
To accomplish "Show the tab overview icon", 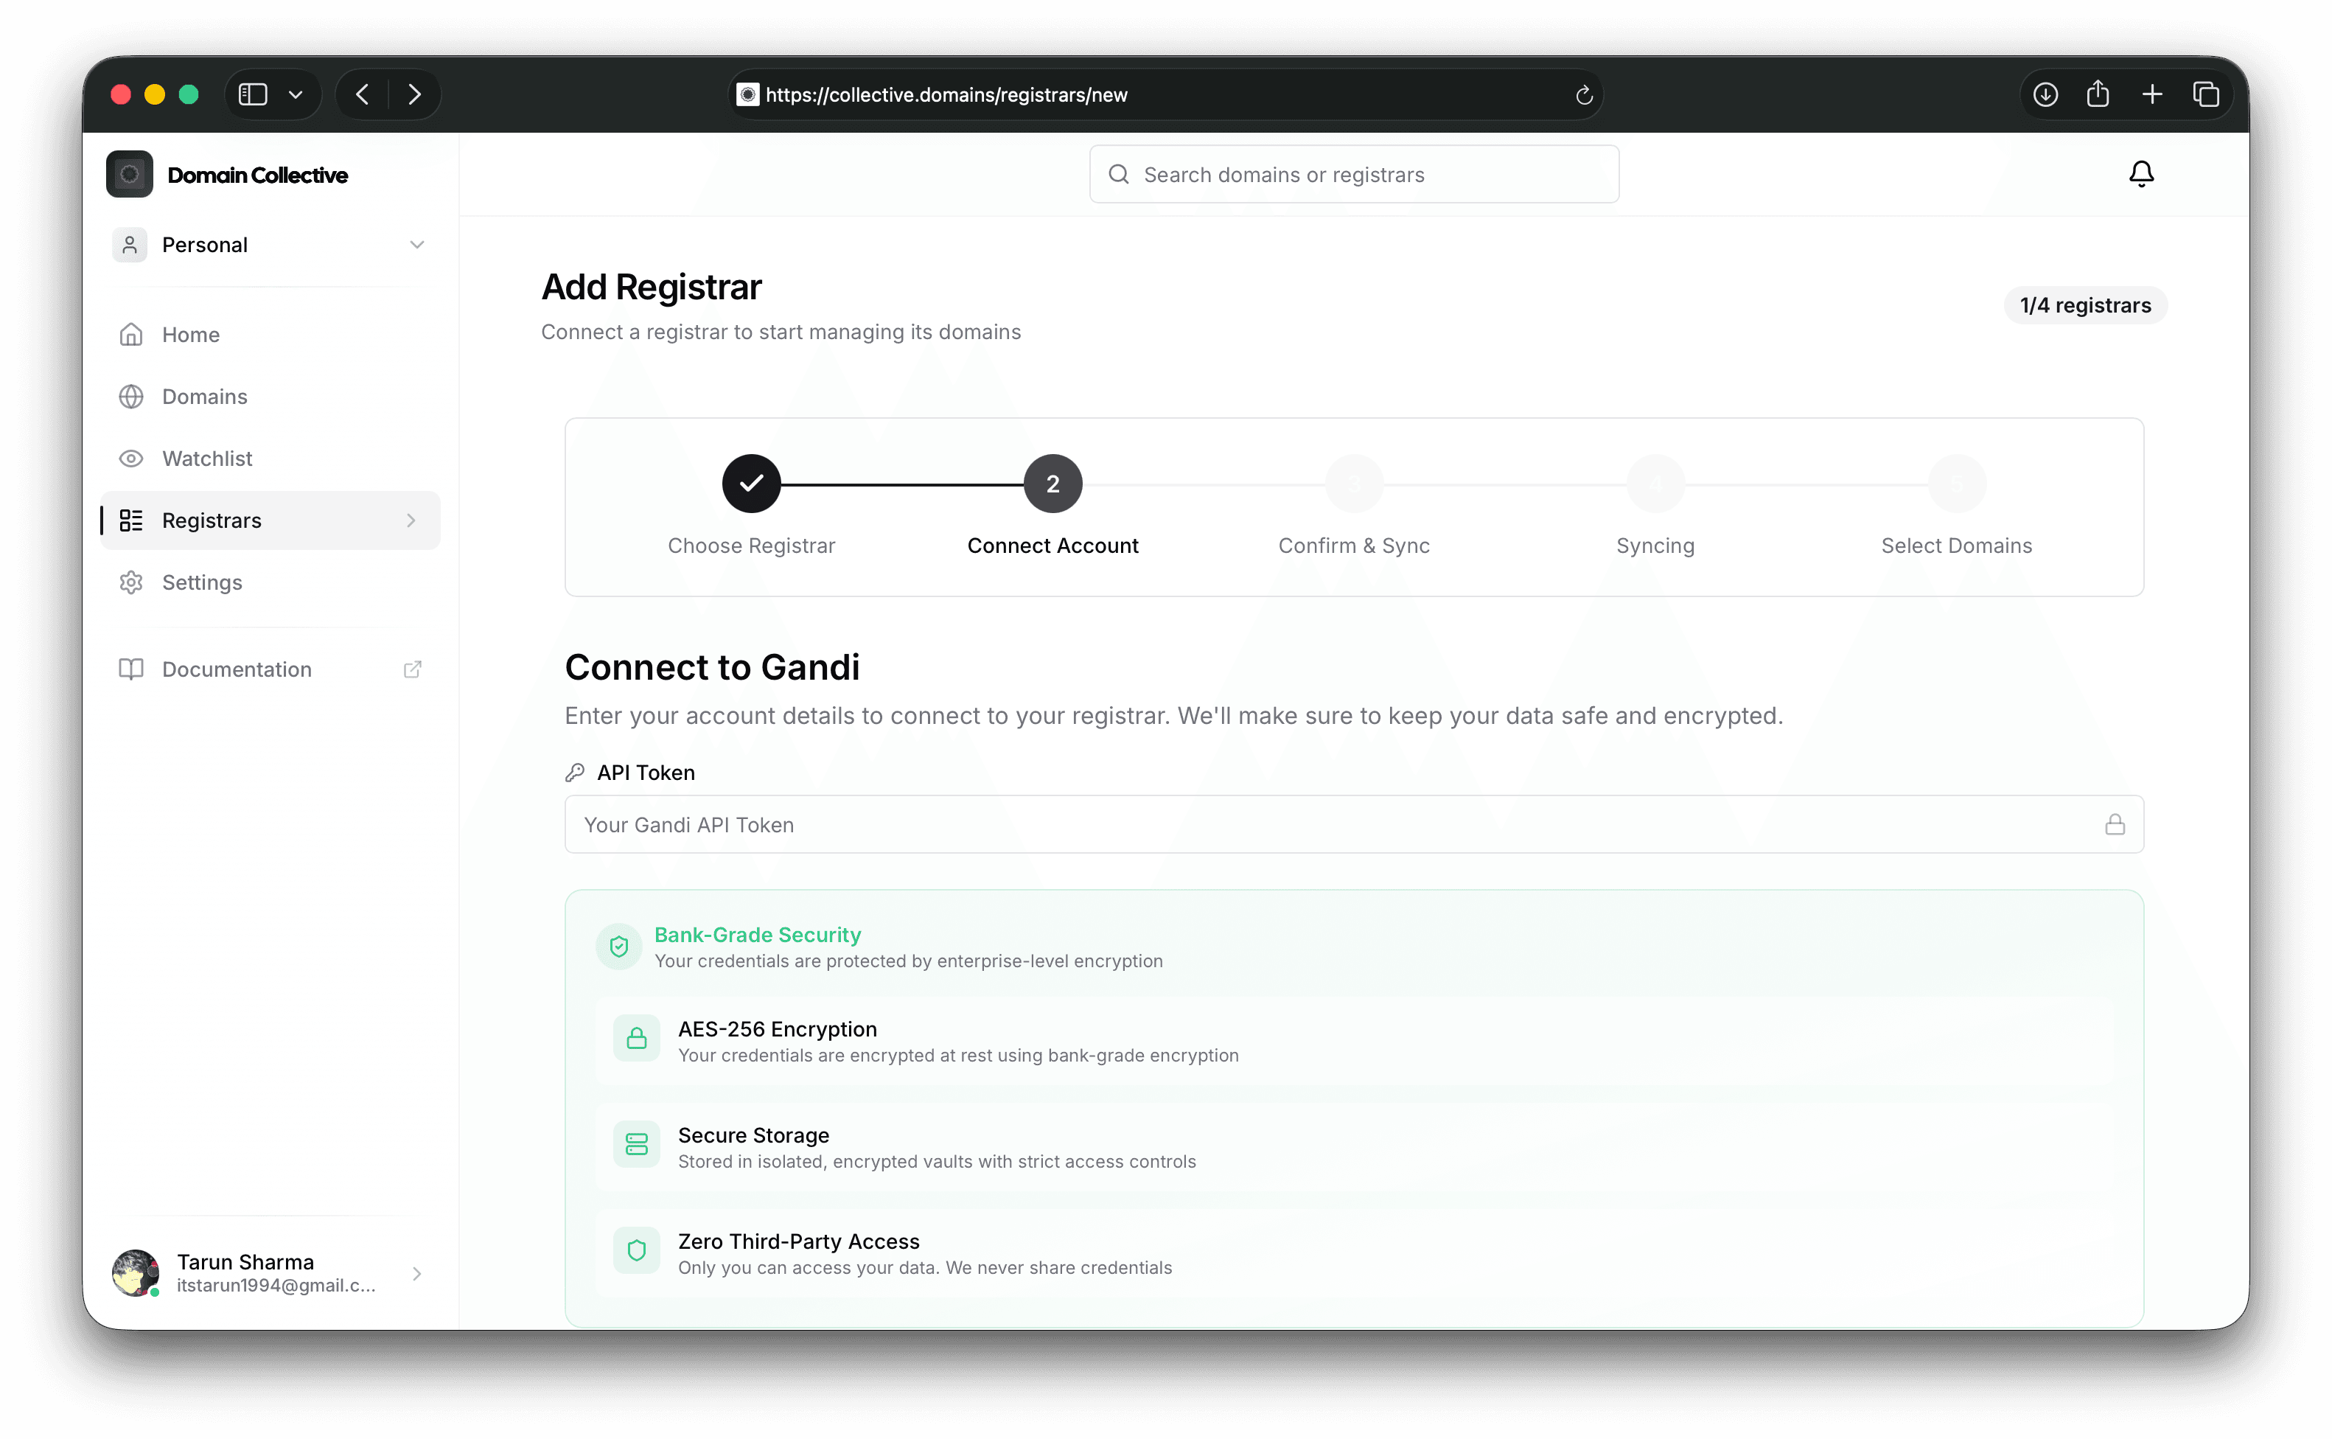I will tap(2205, 94).
